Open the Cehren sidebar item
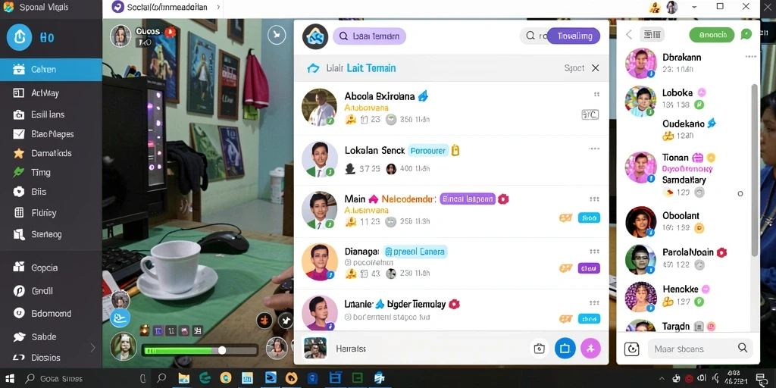776x388 pixels. pos(51,69)
